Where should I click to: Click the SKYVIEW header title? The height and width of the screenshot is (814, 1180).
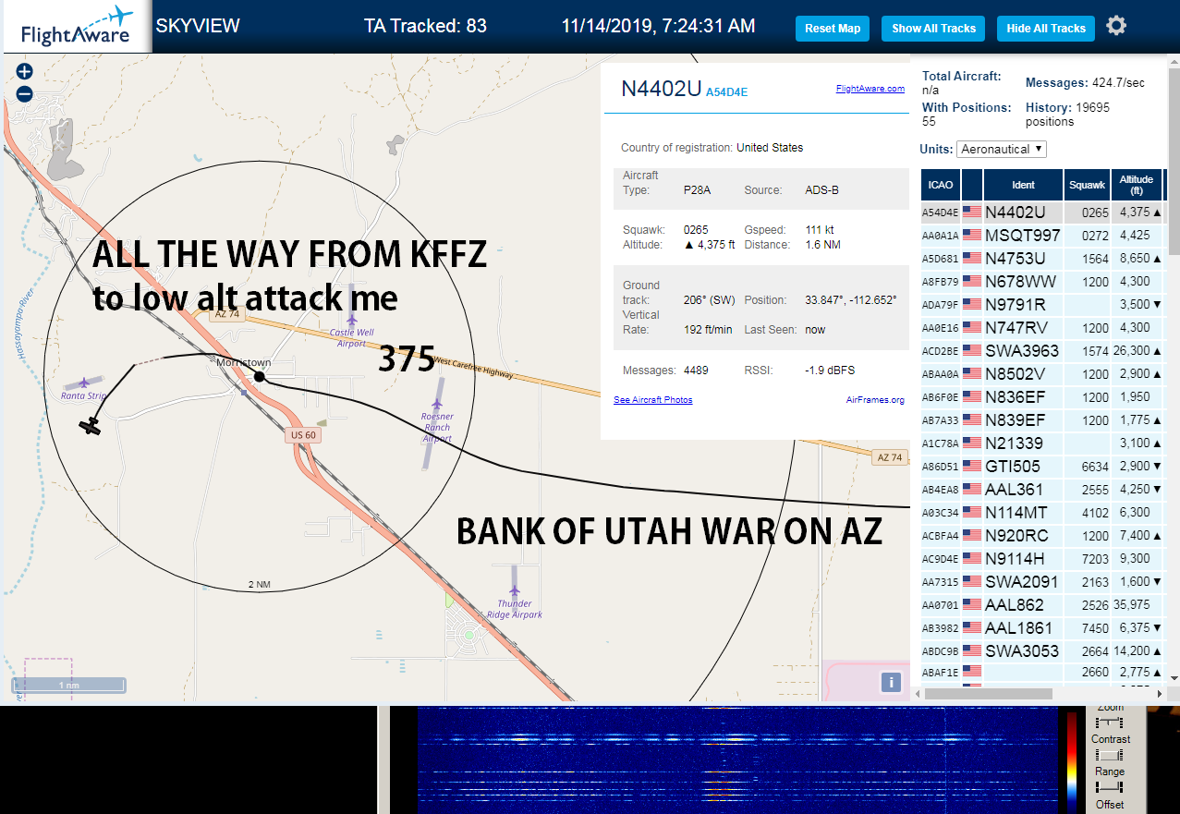point(198,26)
